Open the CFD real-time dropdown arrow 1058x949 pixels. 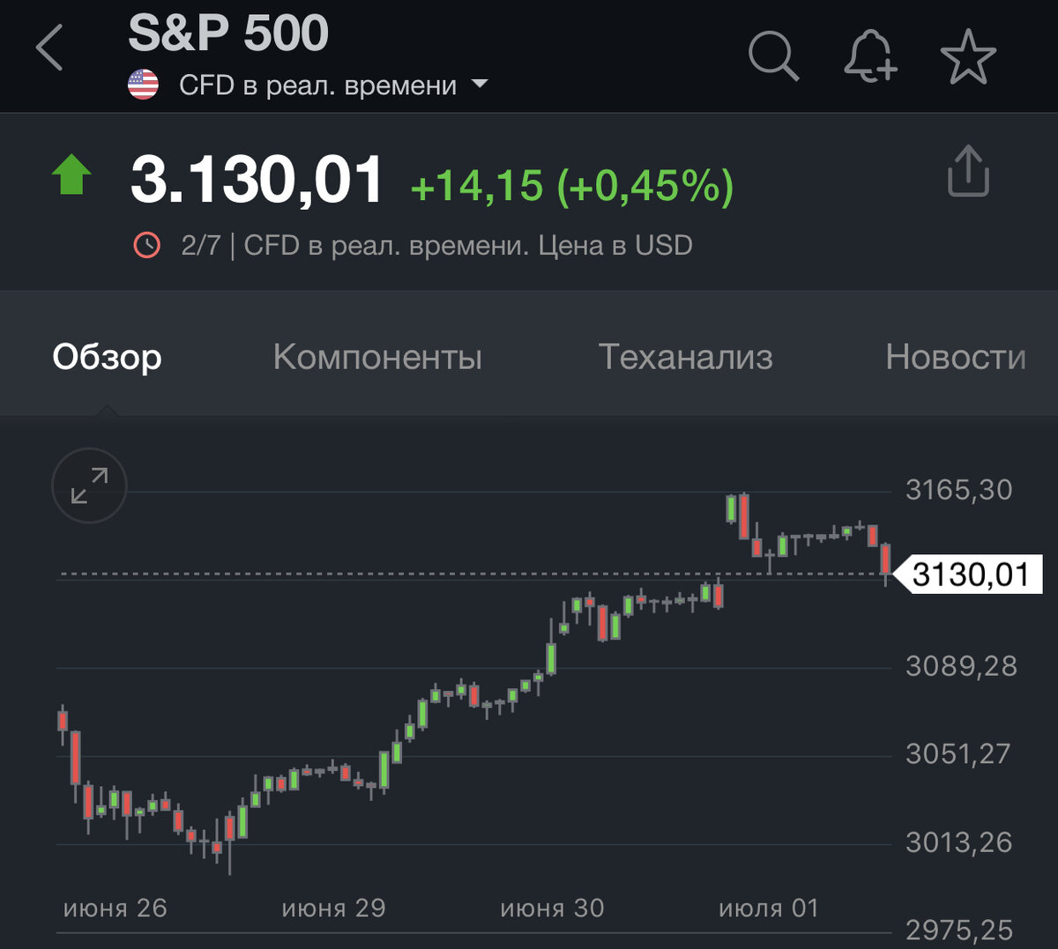pyautogui.click(x=480, y=85)
